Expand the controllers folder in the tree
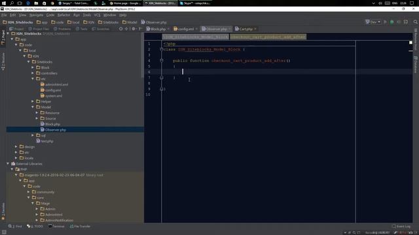The height and width of the screenshot is (235, 419). 33,73
